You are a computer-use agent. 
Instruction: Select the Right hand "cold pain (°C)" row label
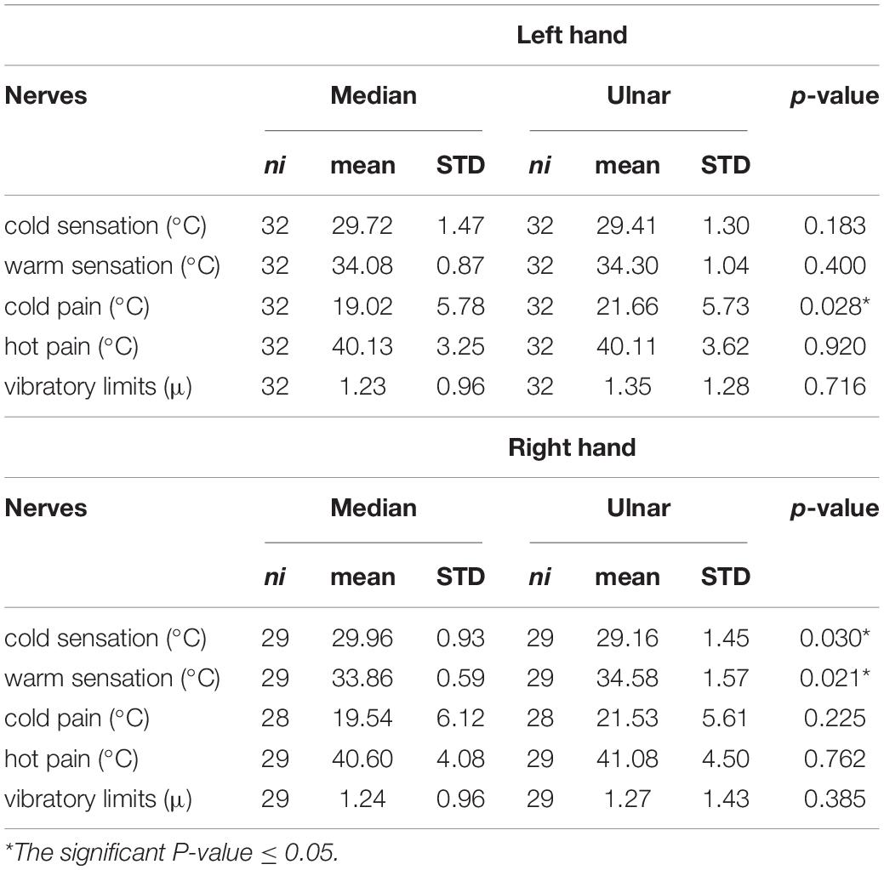pyautogui.click(x=77, y=719)
